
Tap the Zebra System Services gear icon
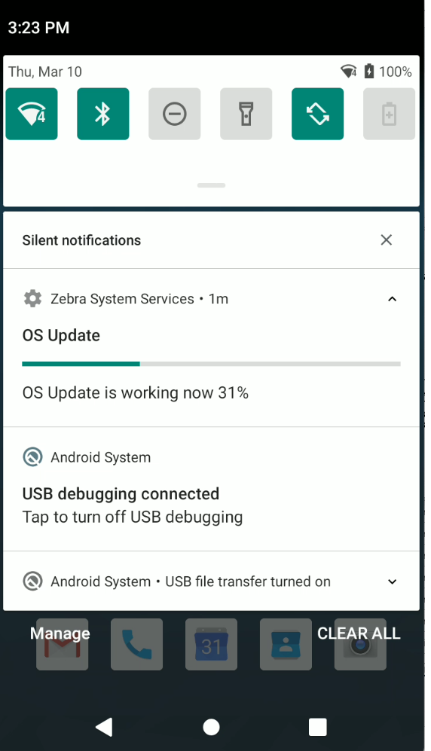(32, 299)
